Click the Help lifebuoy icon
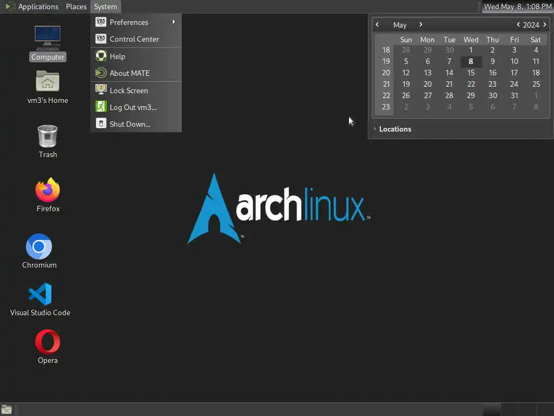 [x=101, y=56]
